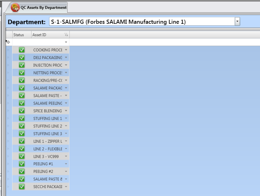Click the PEELING #1 status check icon
The width and height of the screenshot is (260, 196).
(22, 164)
